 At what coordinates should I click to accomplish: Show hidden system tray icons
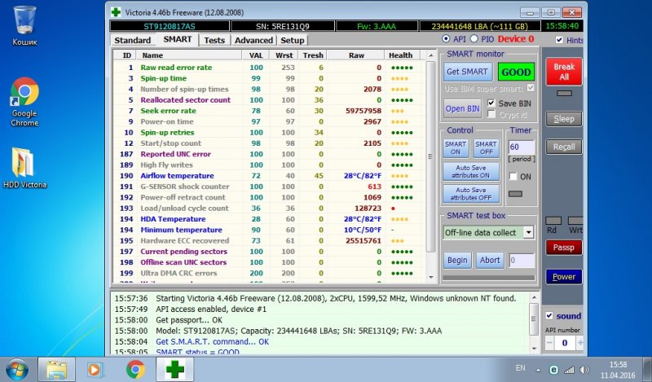tap(540, 369)
